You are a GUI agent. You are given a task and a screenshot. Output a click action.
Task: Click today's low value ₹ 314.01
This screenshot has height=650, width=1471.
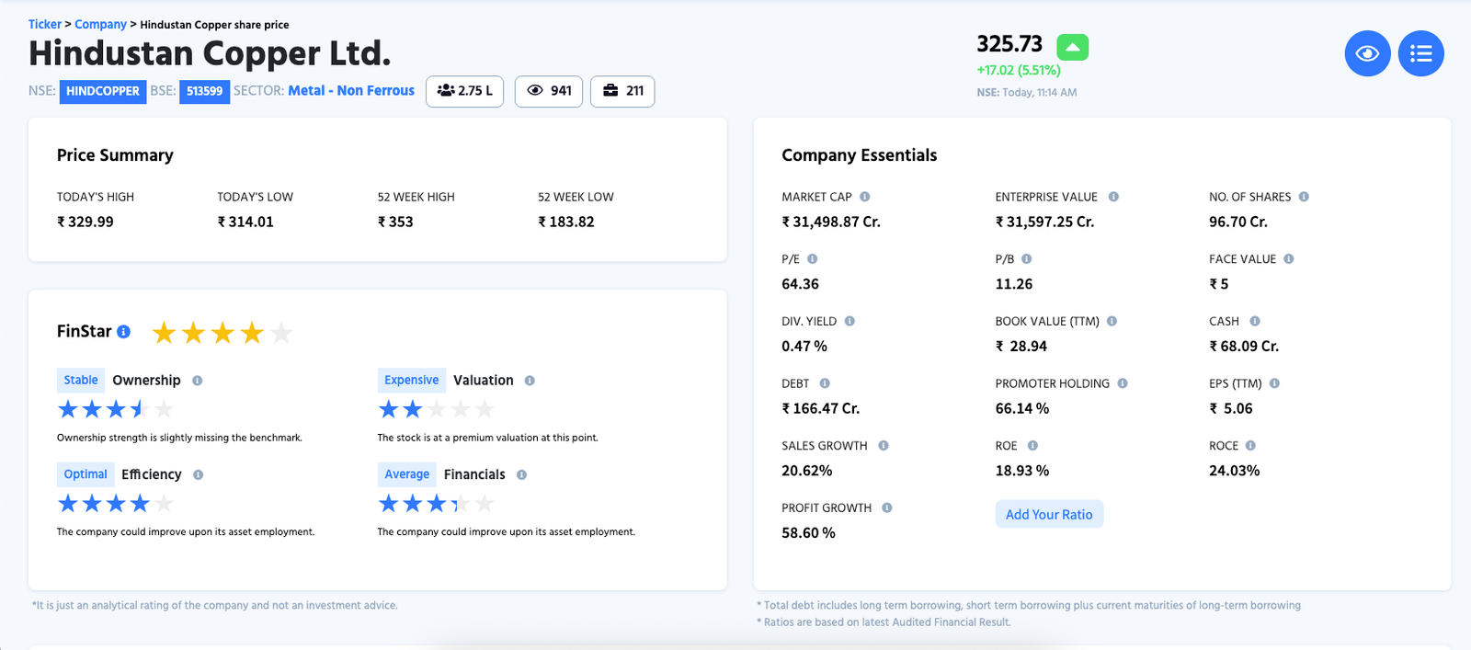click(x=245, y=222)
